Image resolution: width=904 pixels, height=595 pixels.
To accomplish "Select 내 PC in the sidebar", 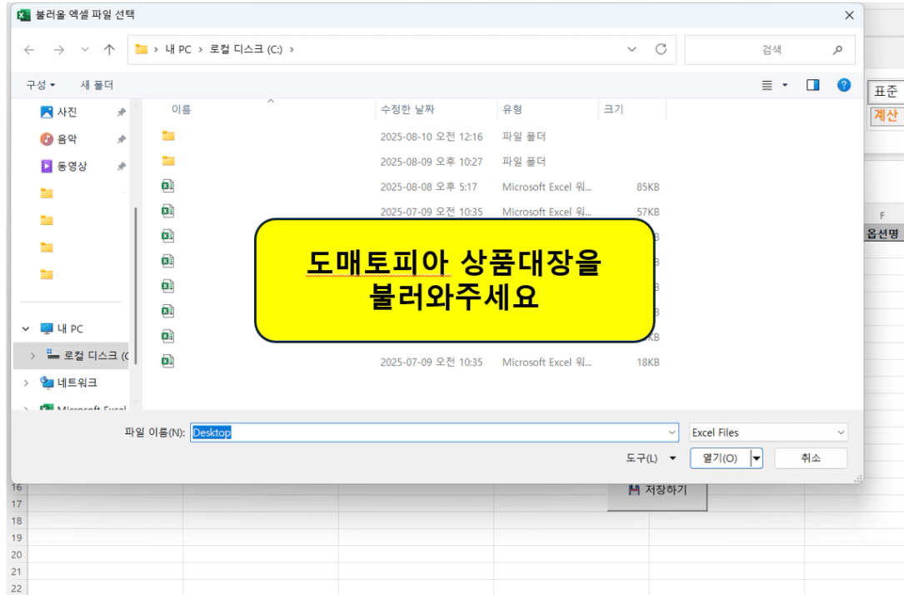I will (x=70, y=328).
